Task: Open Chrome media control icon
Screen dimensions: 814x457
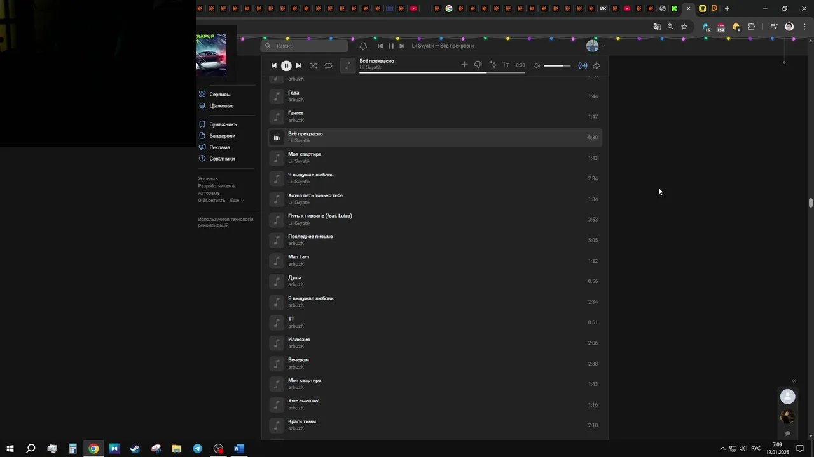Action: pyautogui.click(x=774, y=27)
